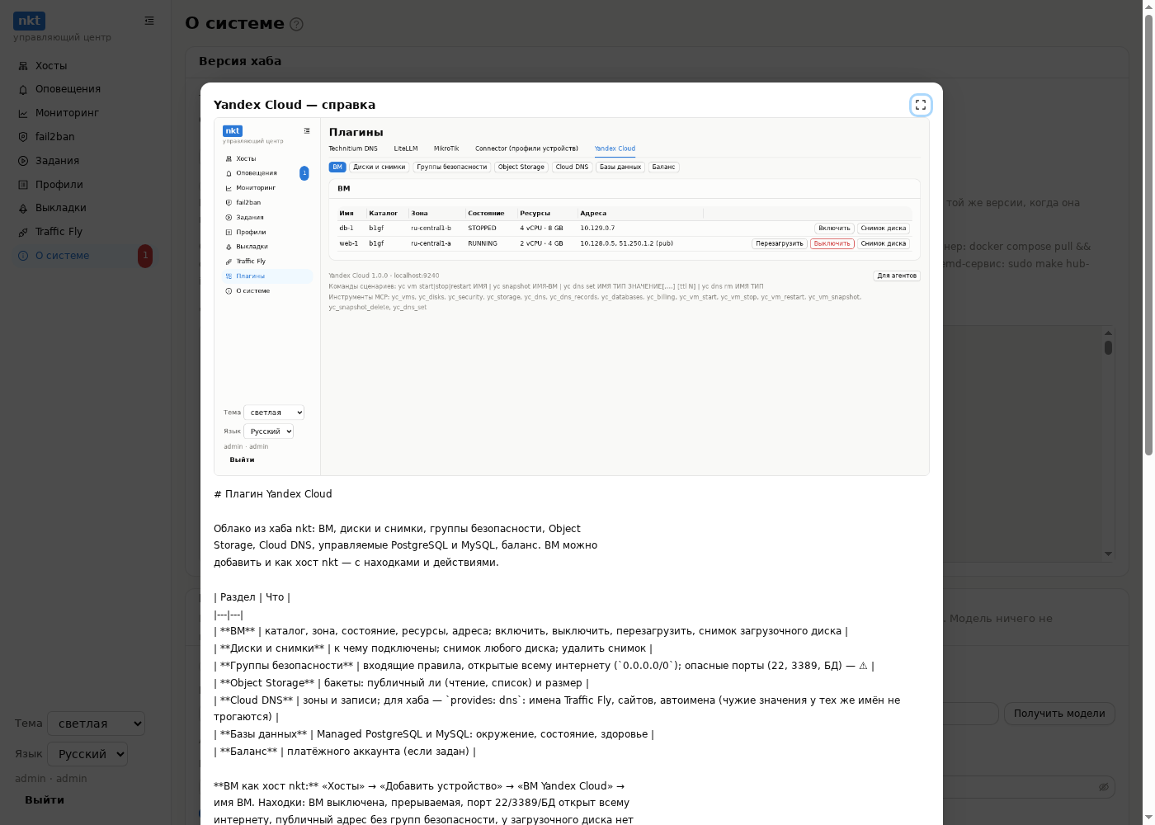Expand help dialog to fullscreen

(921, 105)
